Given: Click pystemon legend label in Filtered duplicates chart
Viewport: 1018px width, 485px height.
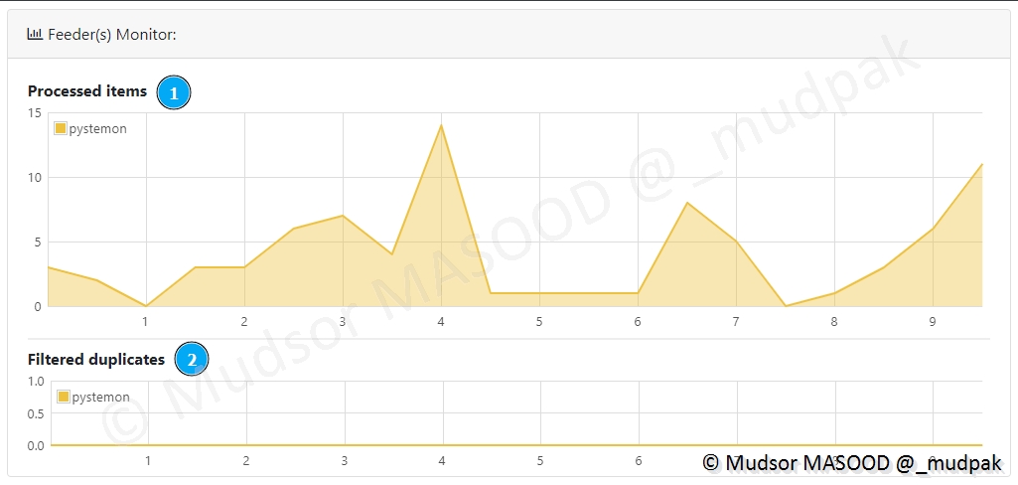Looking at the screenshot, I should click(101, 398).
